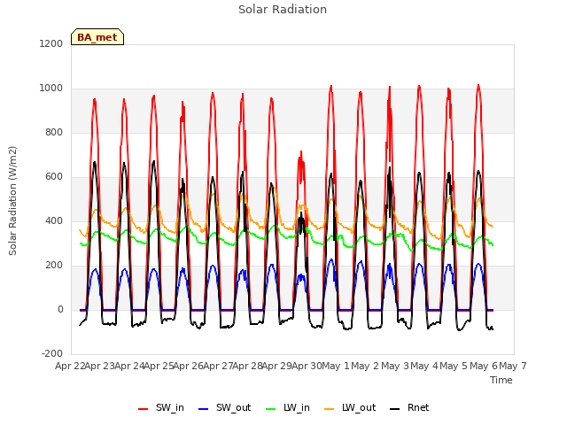Click the green LW_in legend swatch
The width and height of the screenshot is (567, 425).
271,409
